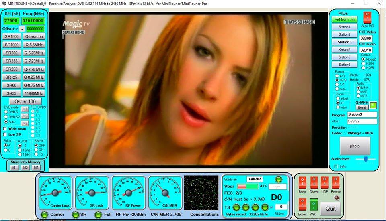
Task: Select 4/3 format radio option
Action: tap(337, 76)
